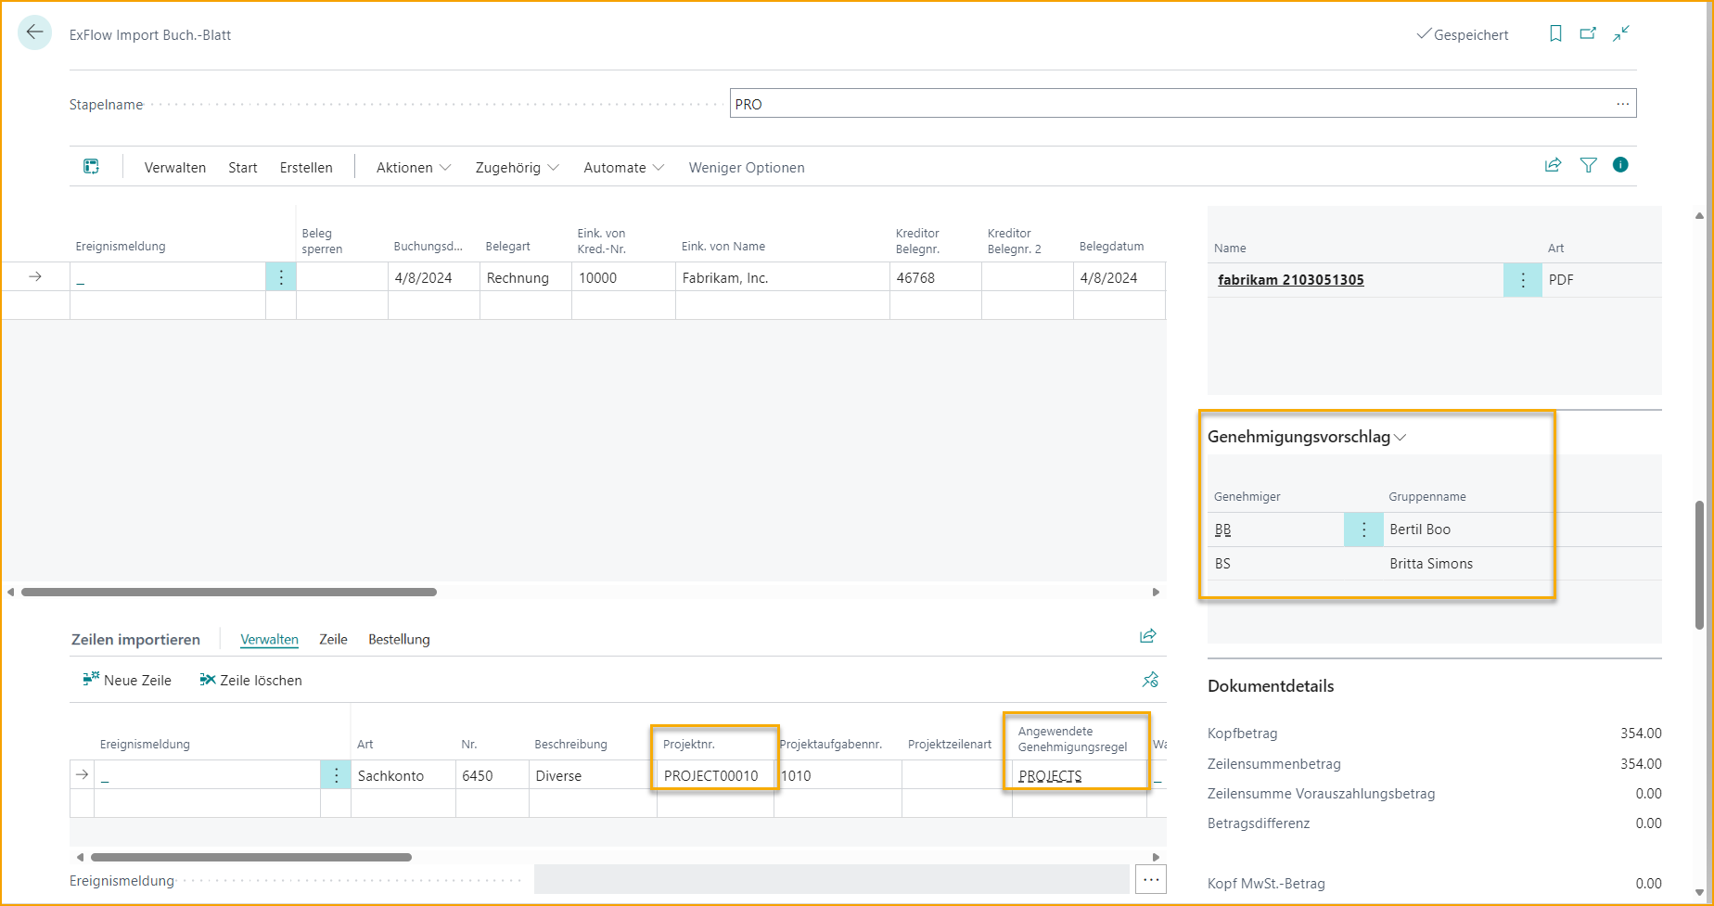
Task: Bookmark this page icon
Action: click(1555, 33)
